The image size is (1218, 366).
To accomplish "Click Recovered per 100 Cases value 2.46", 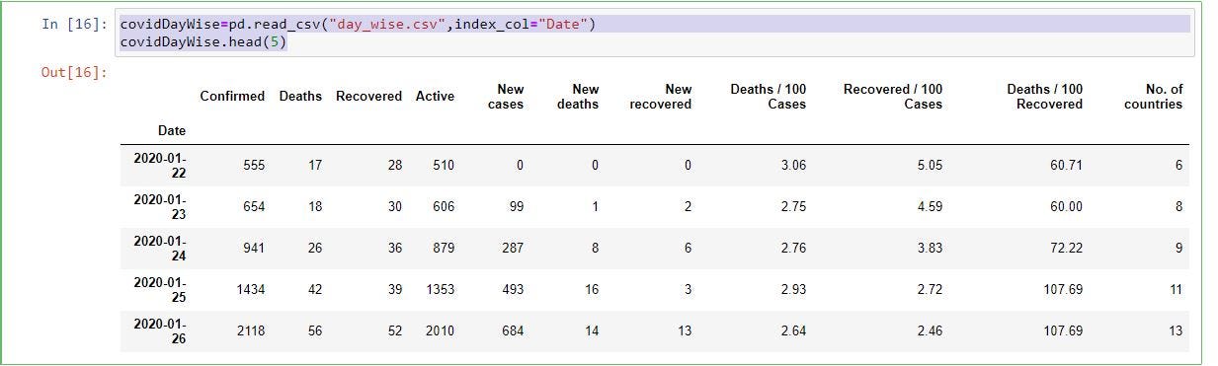I will pyautogui.click(x=930, y=331).
